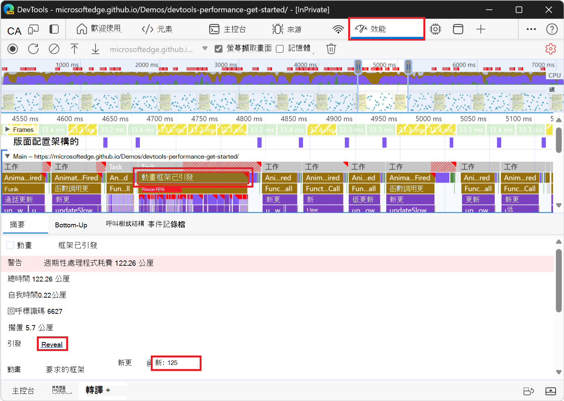Viewport: 564px width, 401px height.
Task: Open the 呼叫樹狀結構 call tree tab
Action: coord(125,224)
